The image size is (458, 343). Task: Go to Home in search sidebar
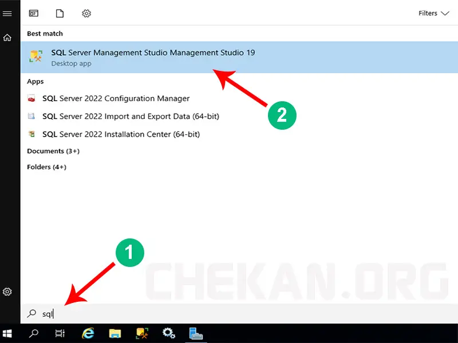tap(7, 37)
